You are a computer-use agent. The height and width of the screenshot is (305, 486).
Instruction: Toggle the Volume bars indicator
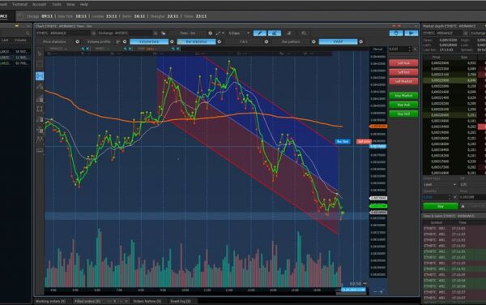click(149, 41)
